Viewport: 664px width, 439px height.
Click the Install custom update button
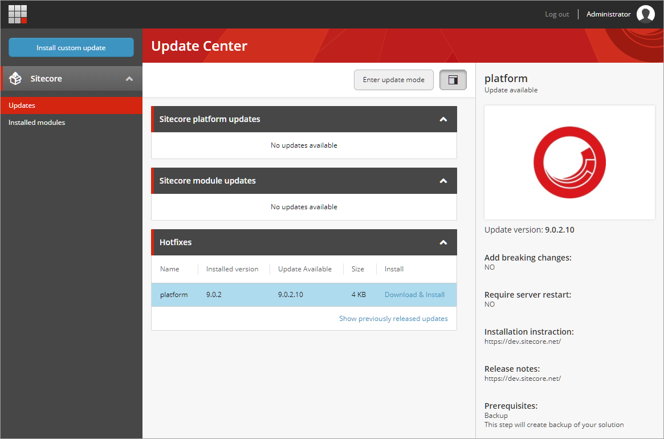click(71, 47)
